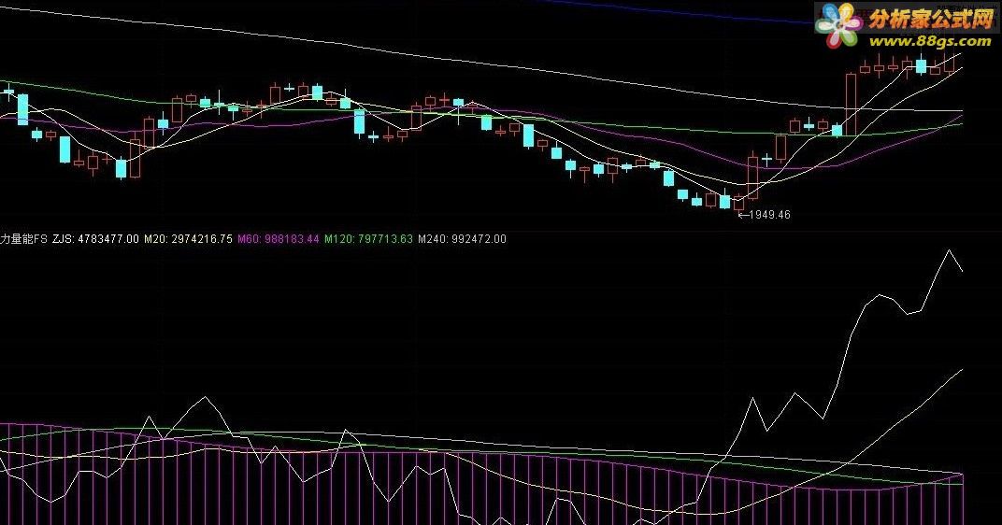The image size is (1002, 525).
Task: Select the magenta M60: 988183.44 value
Action: 278,239
